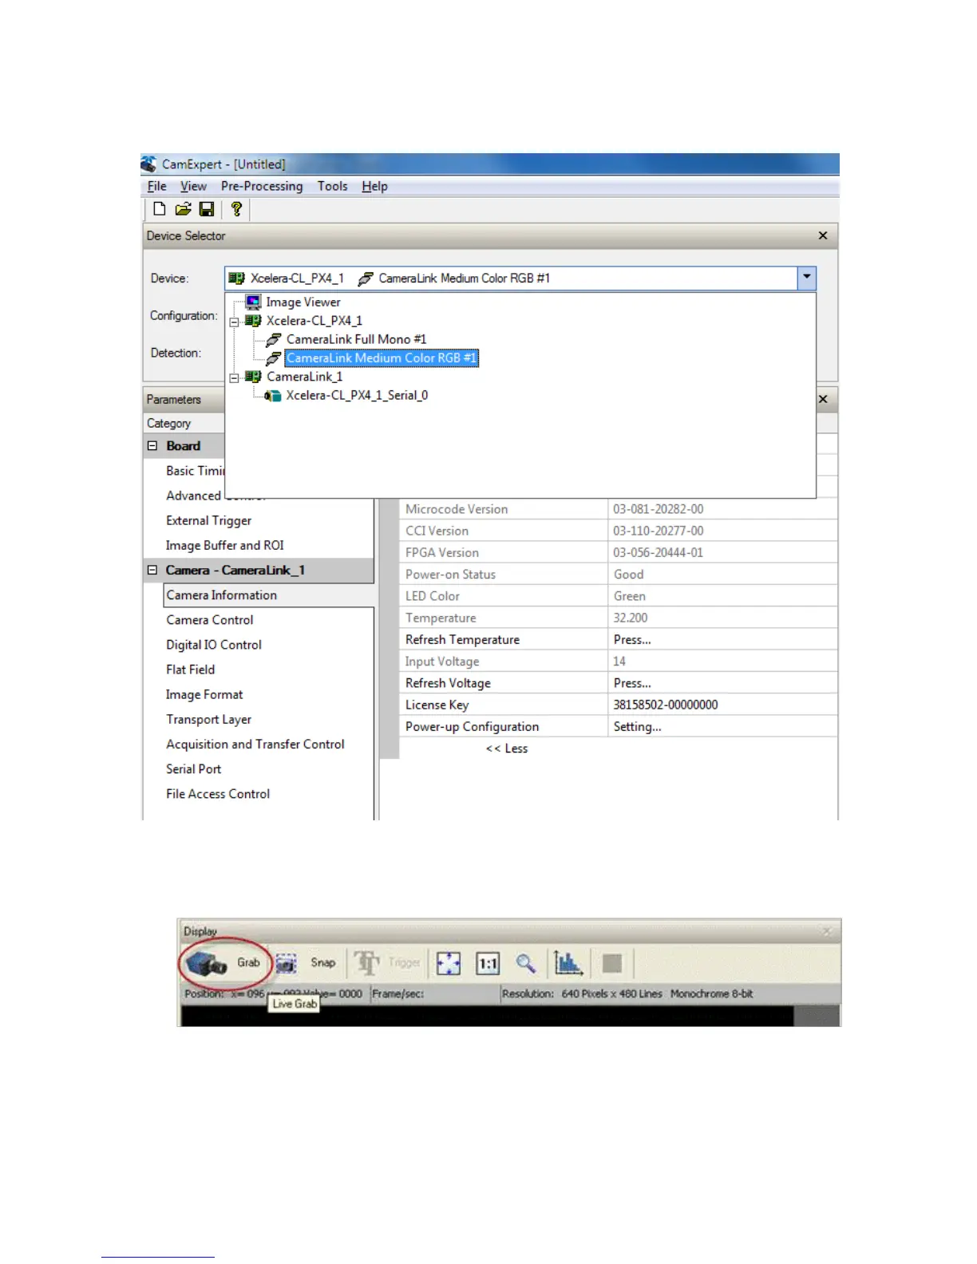Select Image Buffer and ROI category
This screenshot has height=1264, width=977.
225,545
